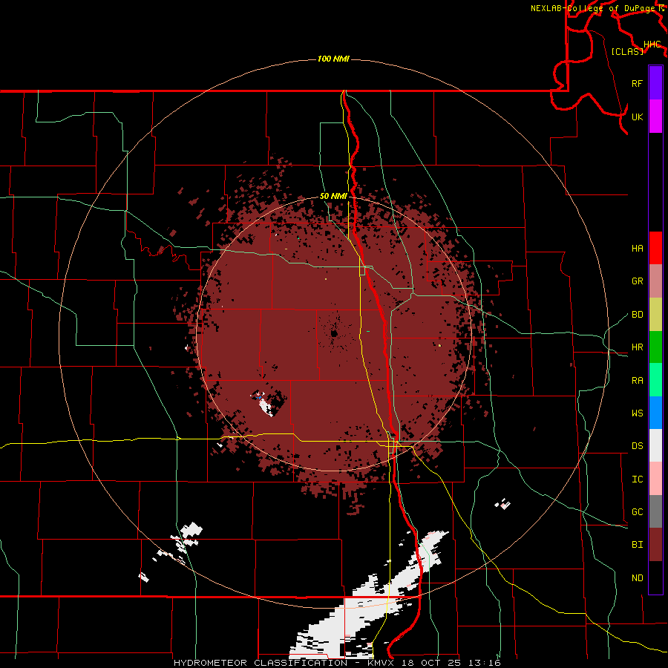Click the "ND" legend label
Viewport: 668px width, 668px height.
point(637,578)
